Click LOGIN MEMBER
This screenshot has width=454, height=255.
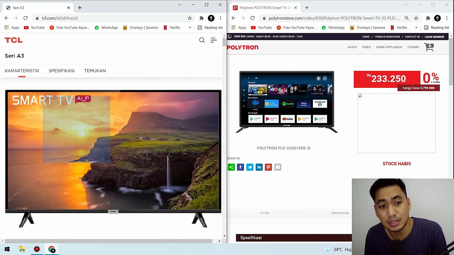434,37
